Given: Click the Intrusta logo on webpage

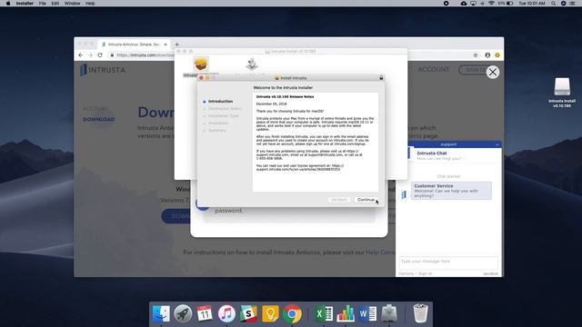Looking at the screenshot, I should point(103,70).
